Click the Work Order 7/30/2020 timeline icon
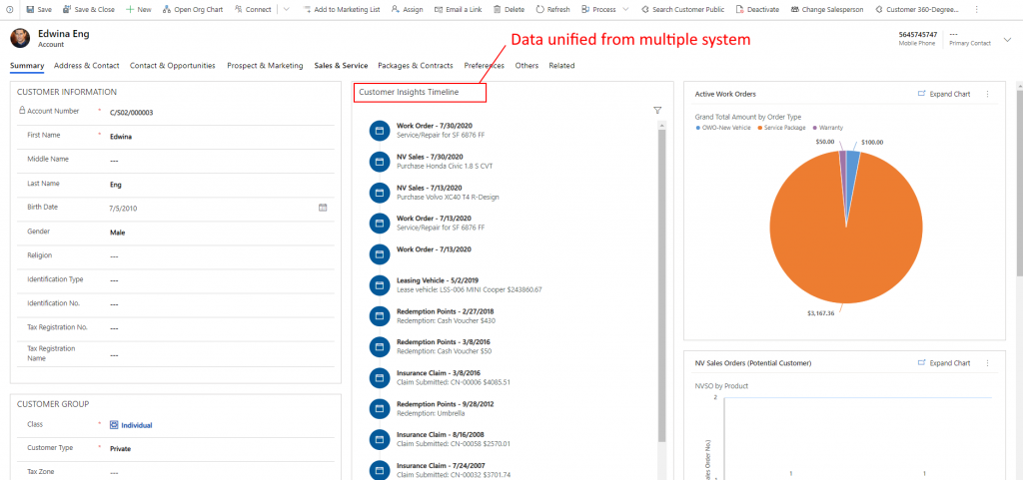1023x480 pixels. tap(379, 131)
